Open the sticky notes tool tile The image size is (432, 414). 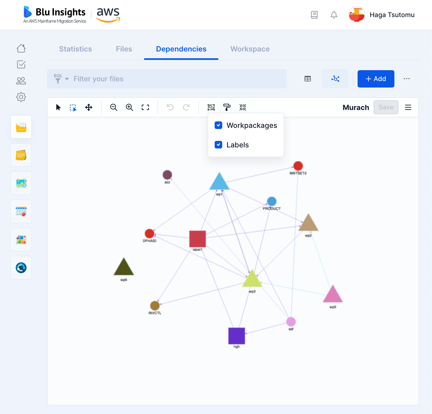point(21,155)
